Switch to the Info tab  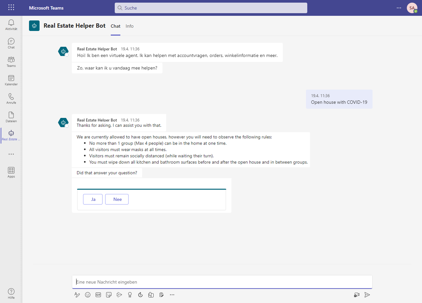coord(130,26)
